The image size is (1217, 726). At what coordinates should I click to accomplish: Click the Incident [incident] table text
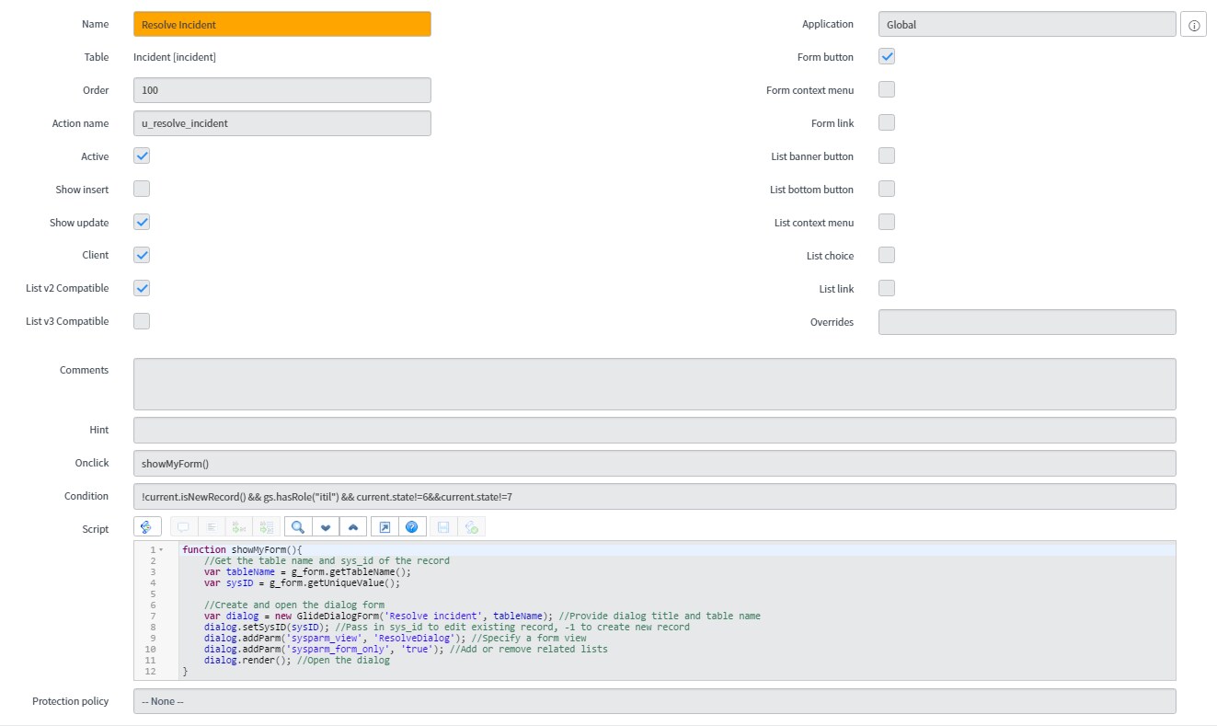(175, 57)
